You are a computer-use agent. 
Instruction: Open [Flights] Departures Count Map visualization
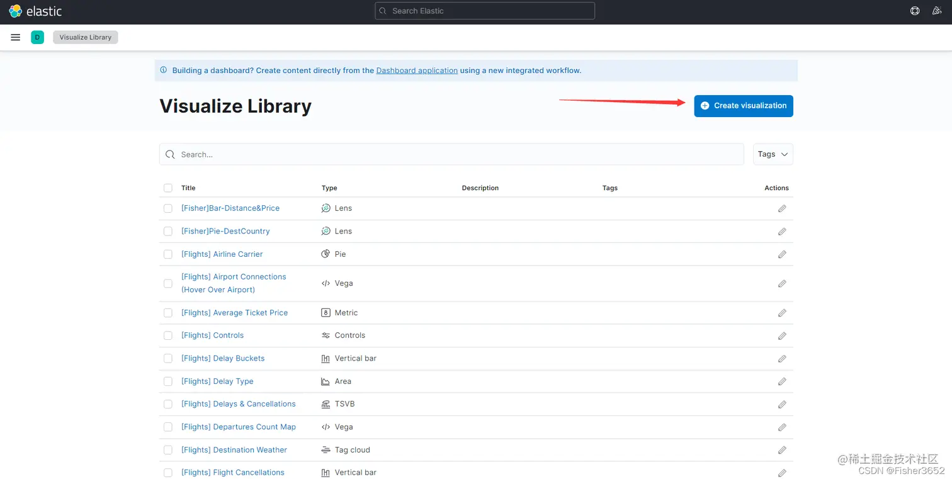(239, 427)
